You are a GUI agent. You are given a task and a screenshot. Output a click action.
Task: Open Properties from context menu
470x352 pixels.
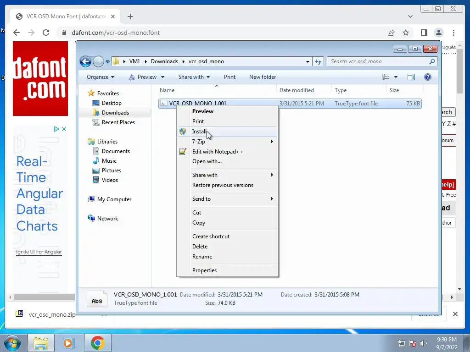[228, 270]
